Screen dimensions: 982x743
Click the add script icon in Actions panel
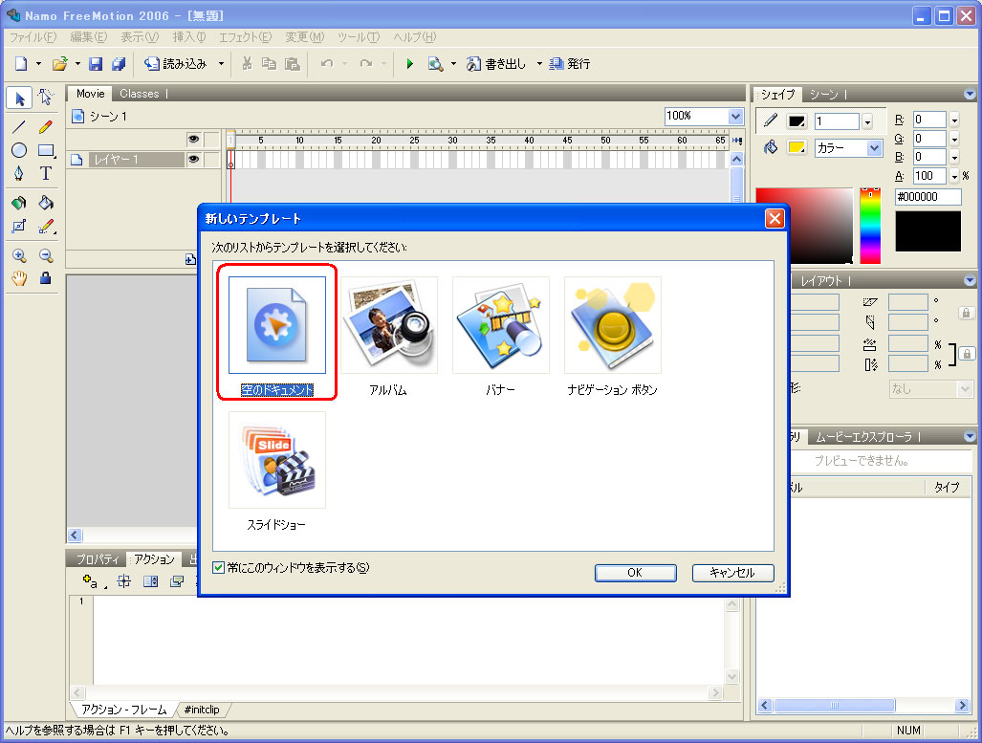(91, 582)
